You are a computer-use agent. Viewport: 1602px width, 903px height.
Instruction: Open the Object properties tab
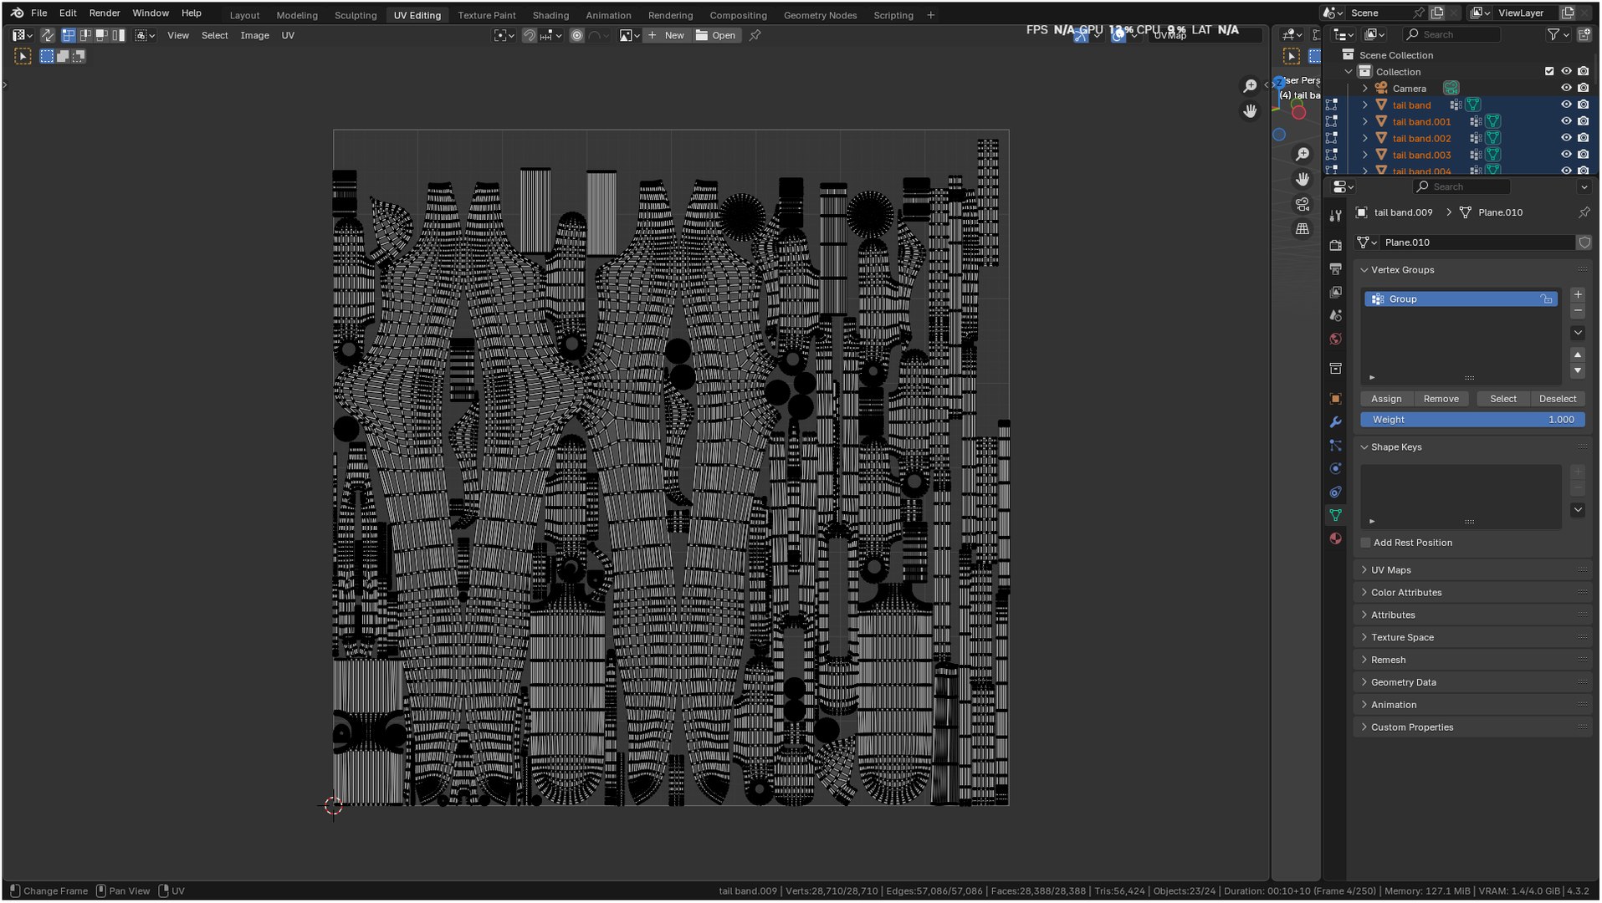[x=1335, y=399]
